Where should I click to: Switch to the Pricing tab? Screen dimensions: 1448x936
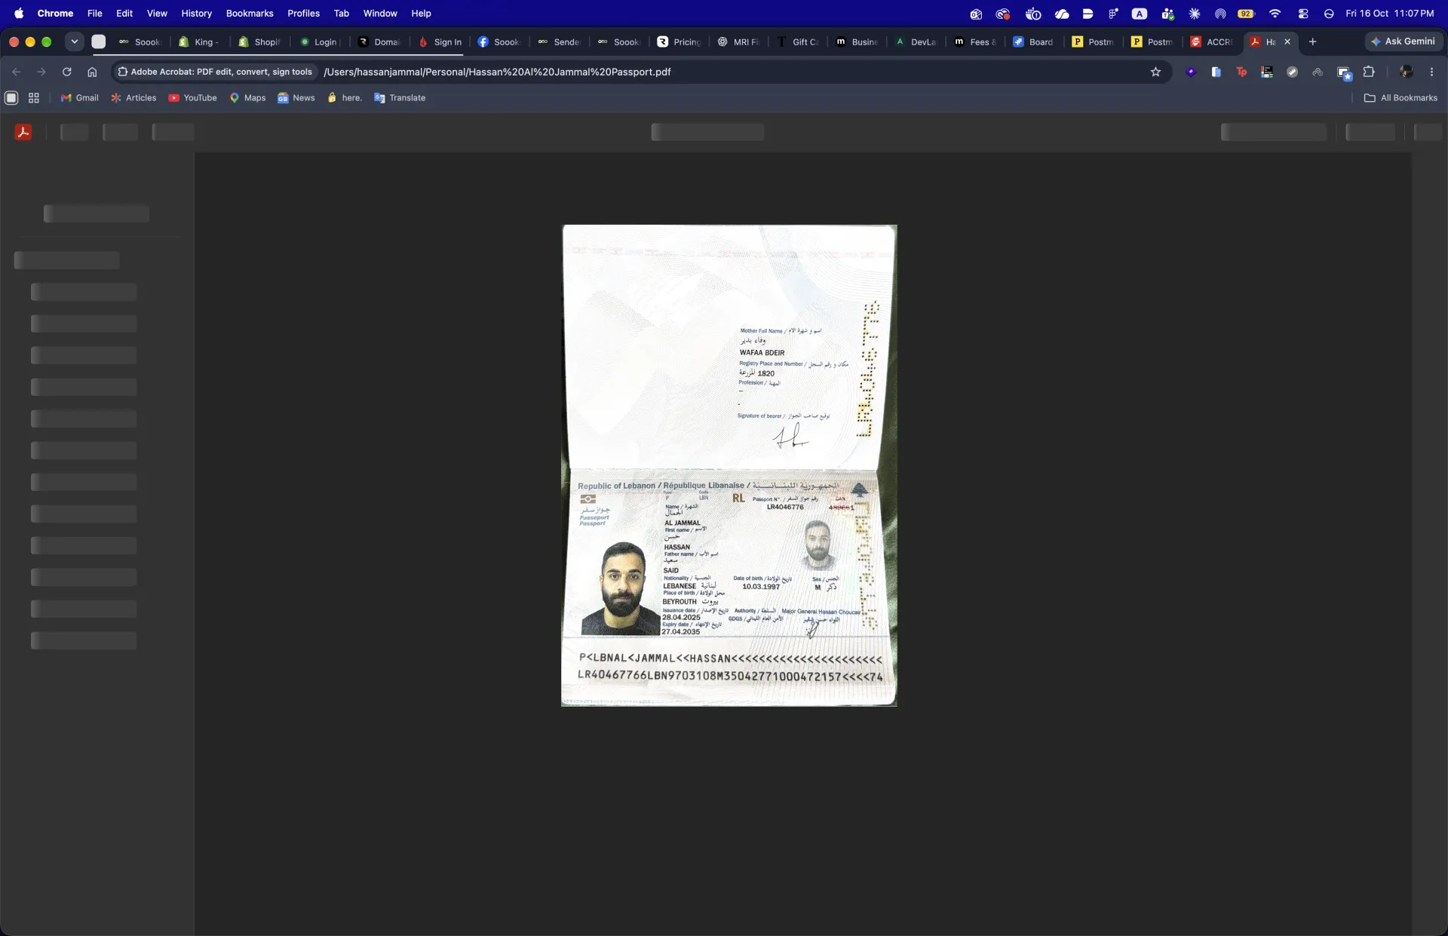[680, 41]
